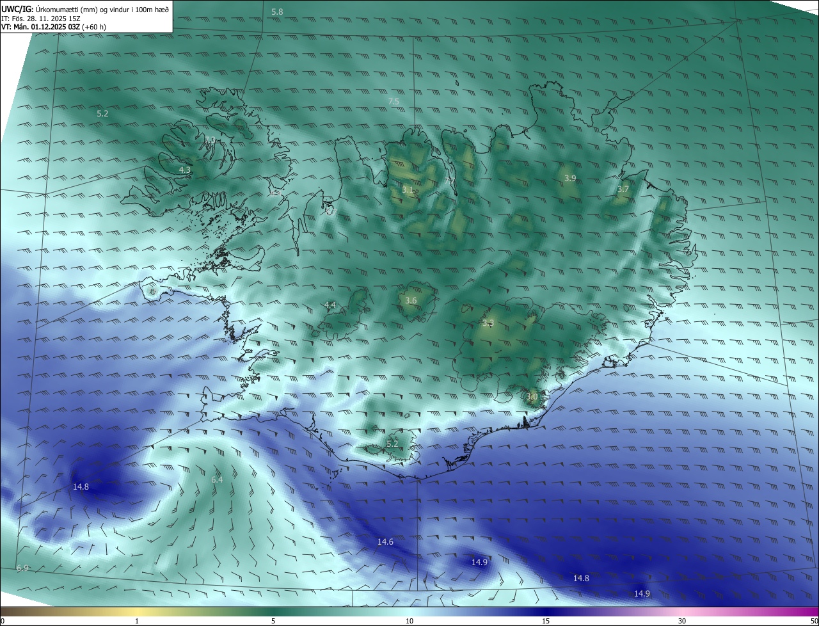Click the 0 tick on the color scale
This screenshot has width=819, height=626.
(x=3, y=621)
